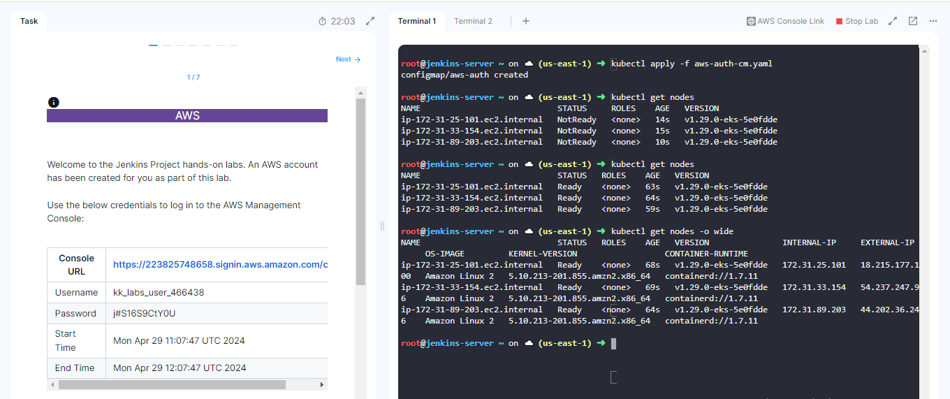The width and height of the screenshot is (950, 399).
Task: Click the configmap/aws-auth created output line
Action: pyautogui.click(x=465, y=75)
